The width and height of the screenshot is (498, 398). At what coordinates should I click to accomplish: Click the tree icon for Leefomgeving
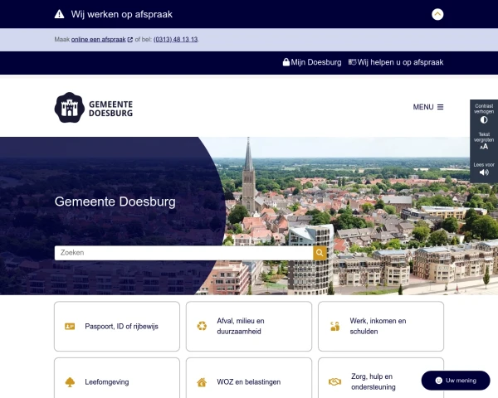pyautogui.click(x=70, y=382)
